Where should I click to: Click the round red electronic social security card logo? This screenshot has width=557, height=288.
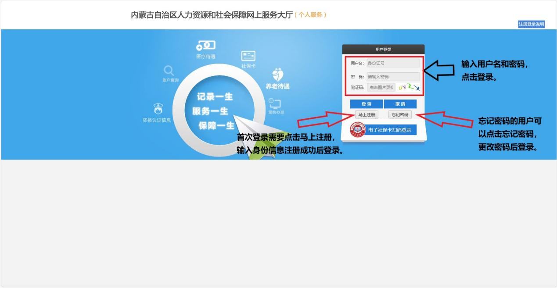pos(357,130)
